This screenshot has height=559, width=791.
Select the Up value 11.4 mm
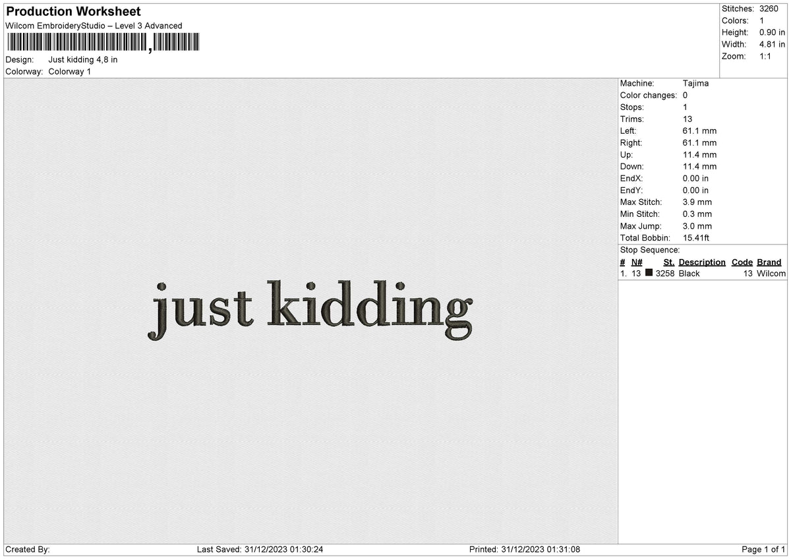pos(699,154)
